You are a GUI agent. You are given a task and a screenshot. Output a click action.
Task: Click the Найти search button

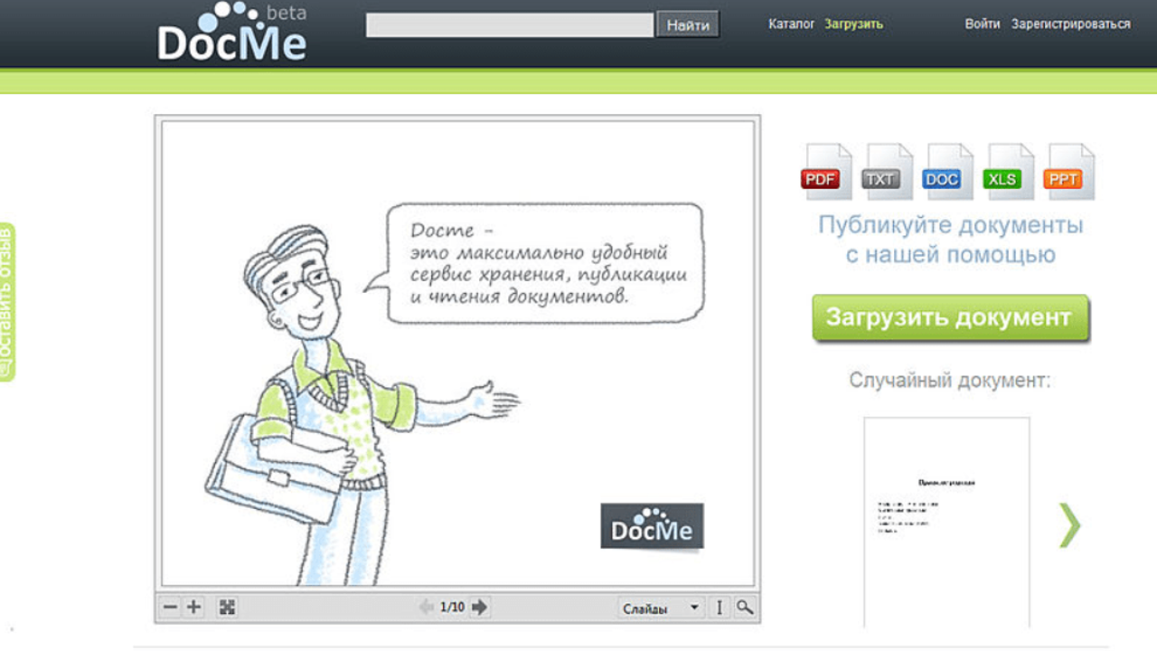pyautogui.click(x=688, y=25)
